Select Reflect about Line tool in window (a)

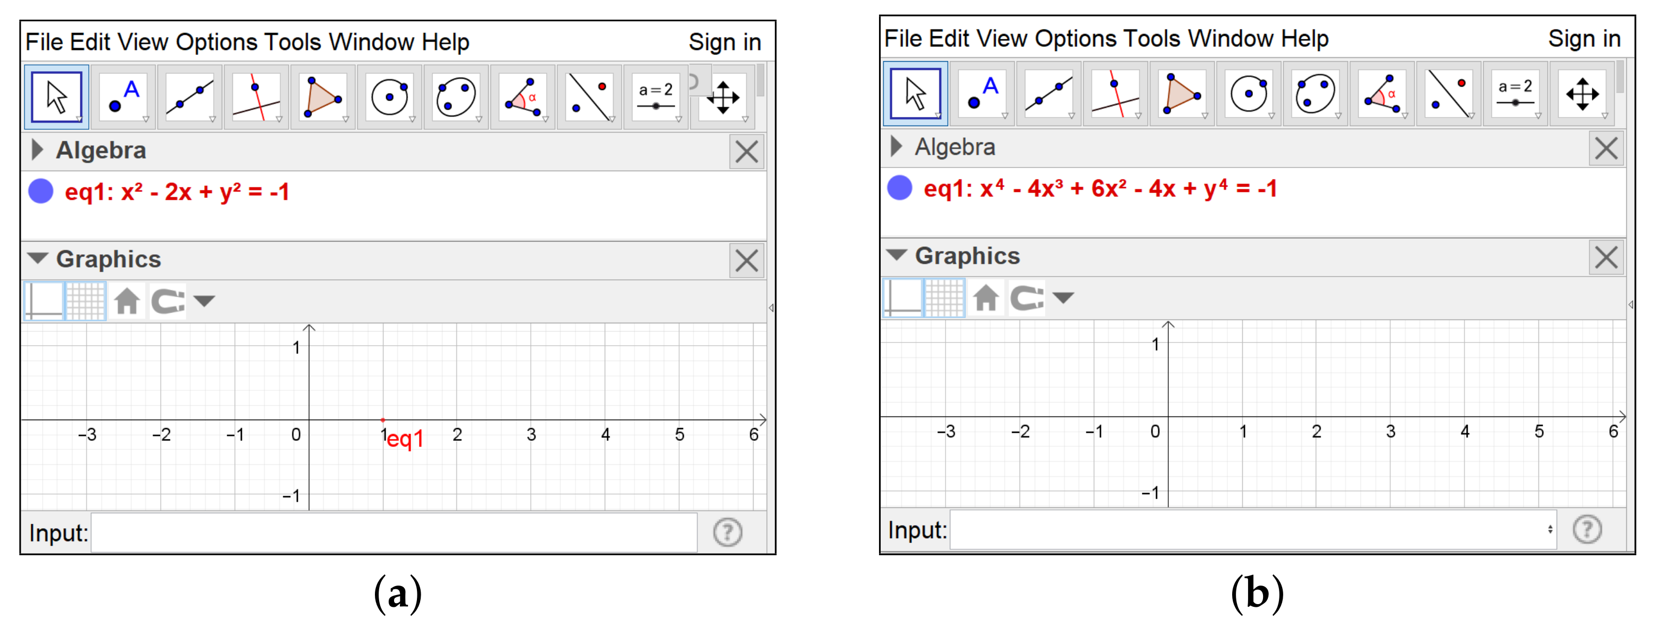[589, 98]
